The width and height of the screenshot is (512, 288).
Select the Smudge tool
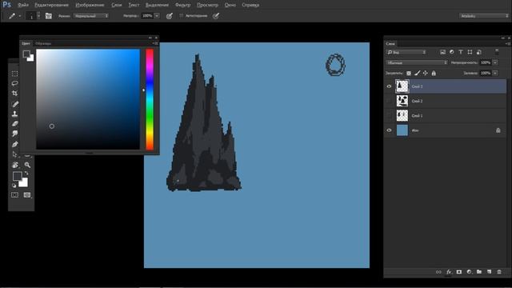click(14, 134)
